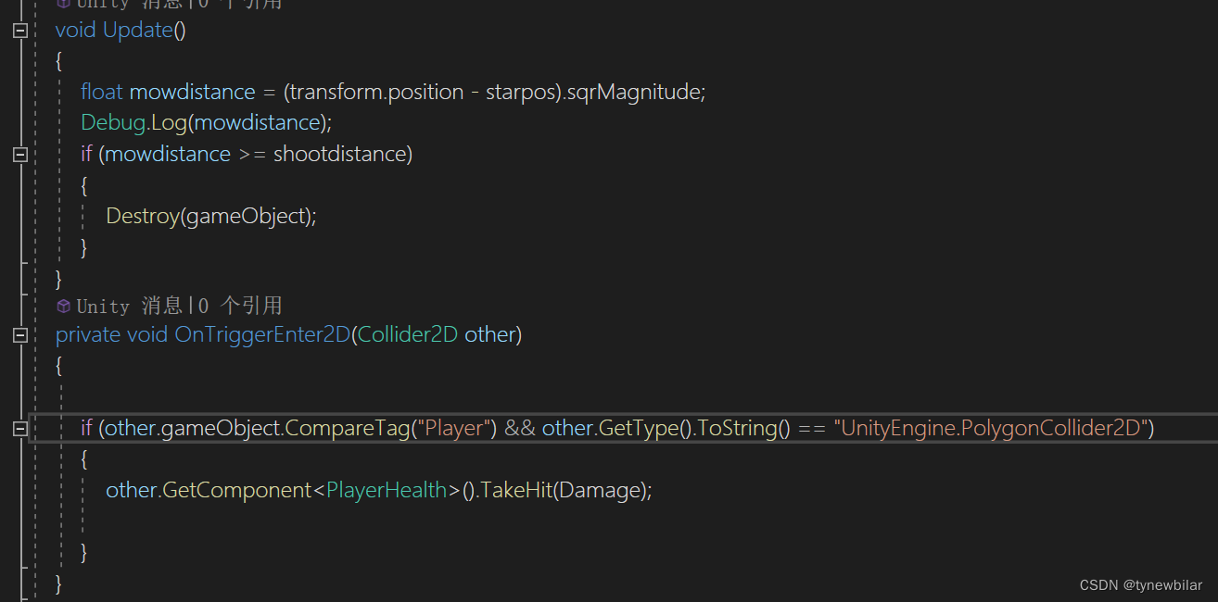This screenshot has height=602, width=1218.
Task: Click the TakeHit method call
Action: coord(519,489)
